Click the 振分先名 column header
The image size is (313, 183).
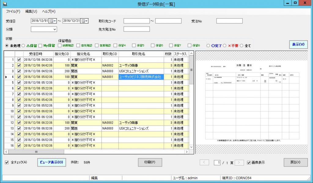coord(86,54)
